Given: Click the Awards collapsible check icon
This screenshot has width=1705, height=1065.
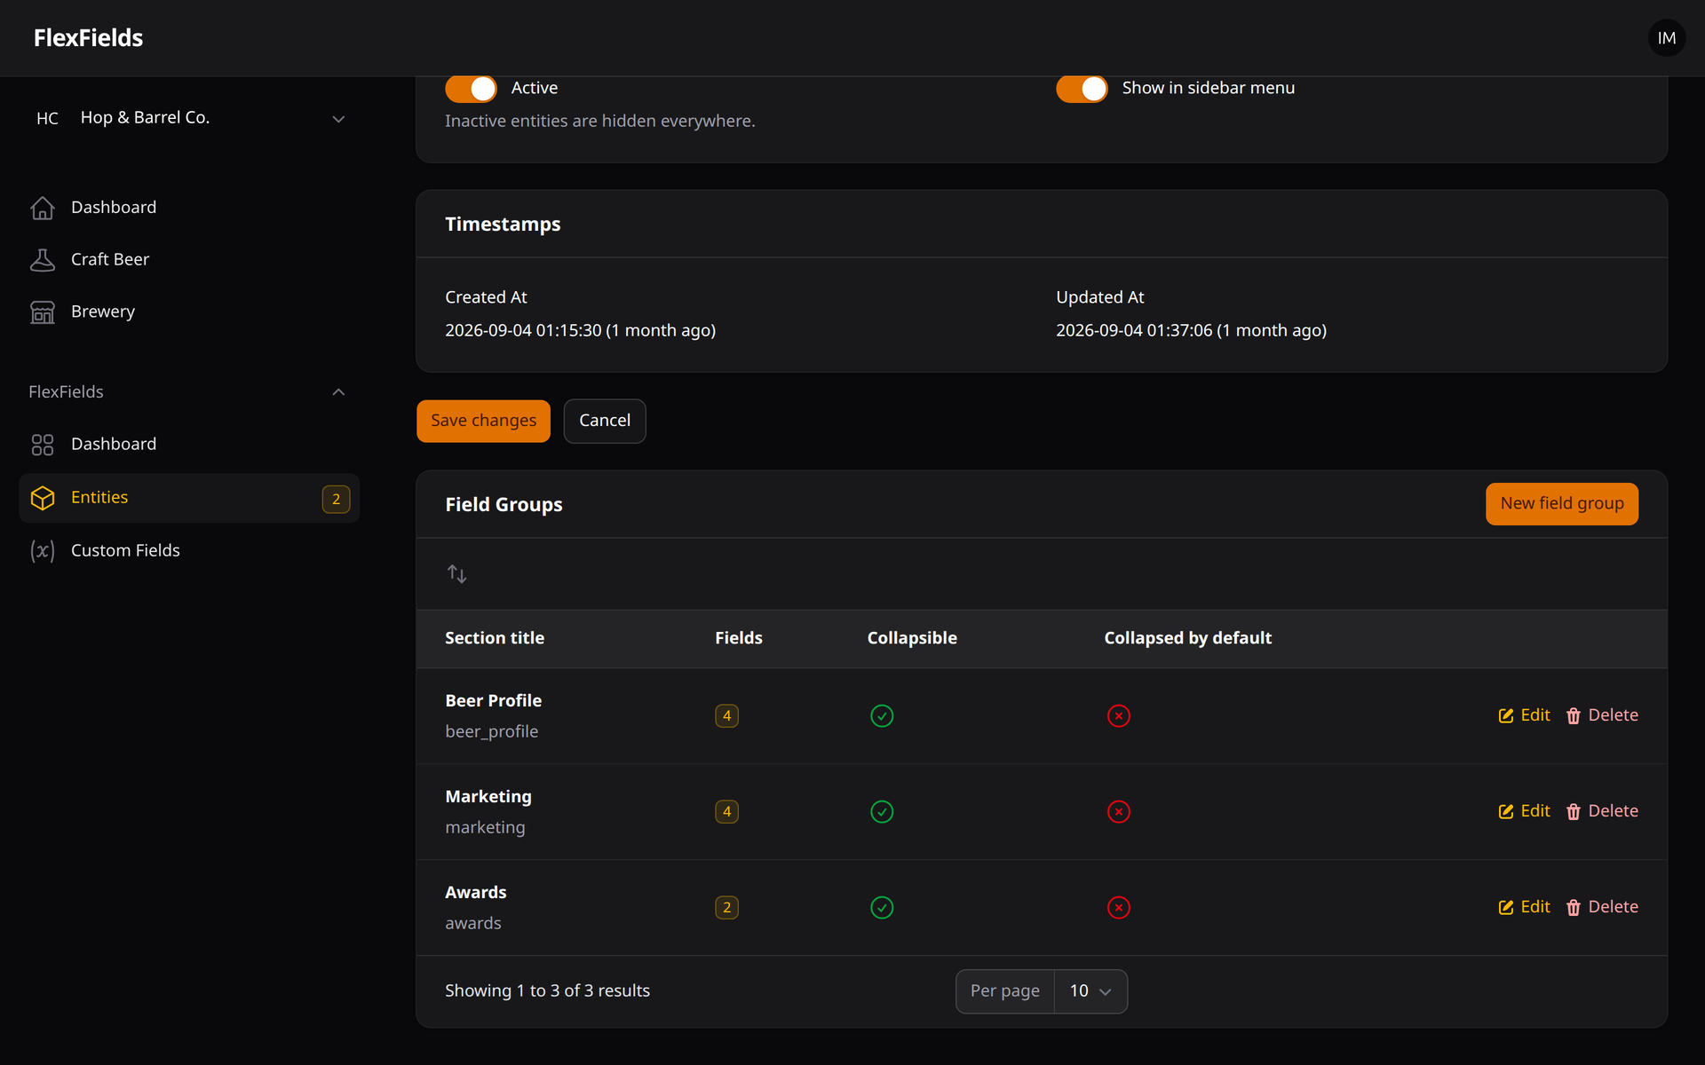Looking at the screenshot, I should (x=882, y=907).
